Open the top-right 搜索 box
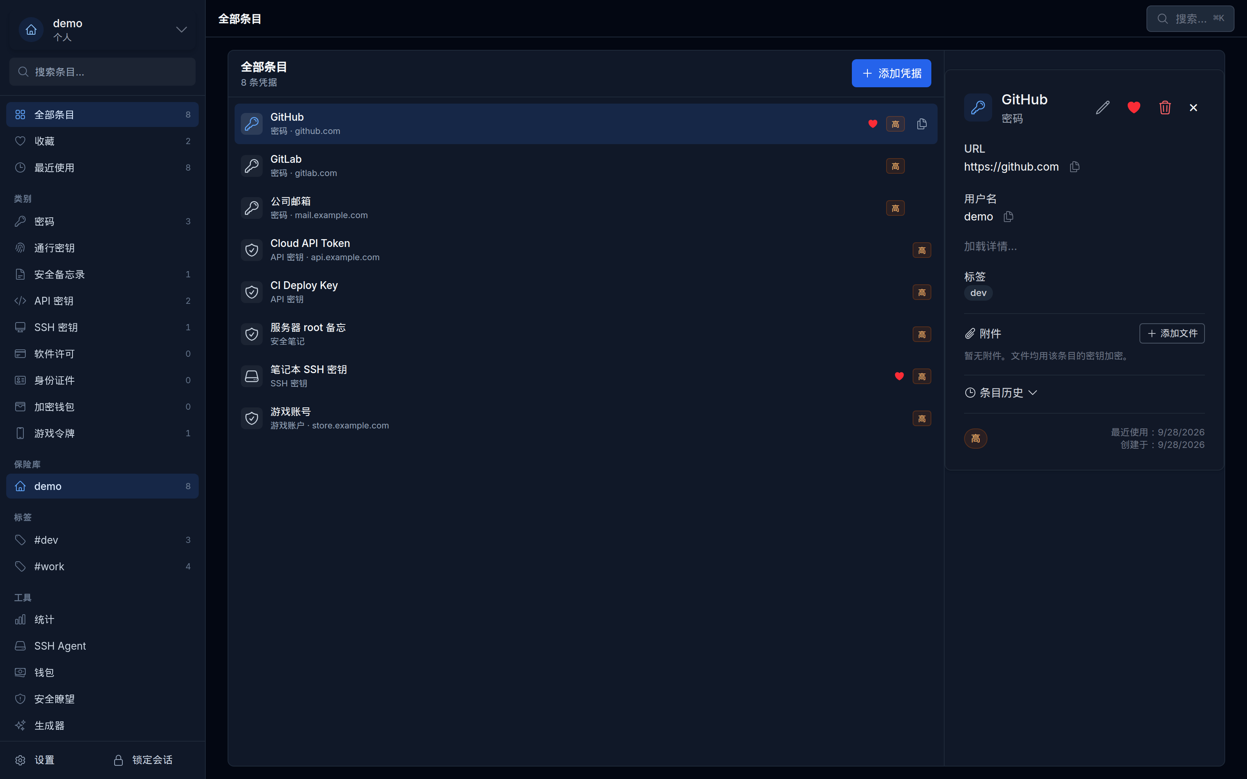The width and height of the screenshot is (1247, 779). click(x=1190, y=19)
